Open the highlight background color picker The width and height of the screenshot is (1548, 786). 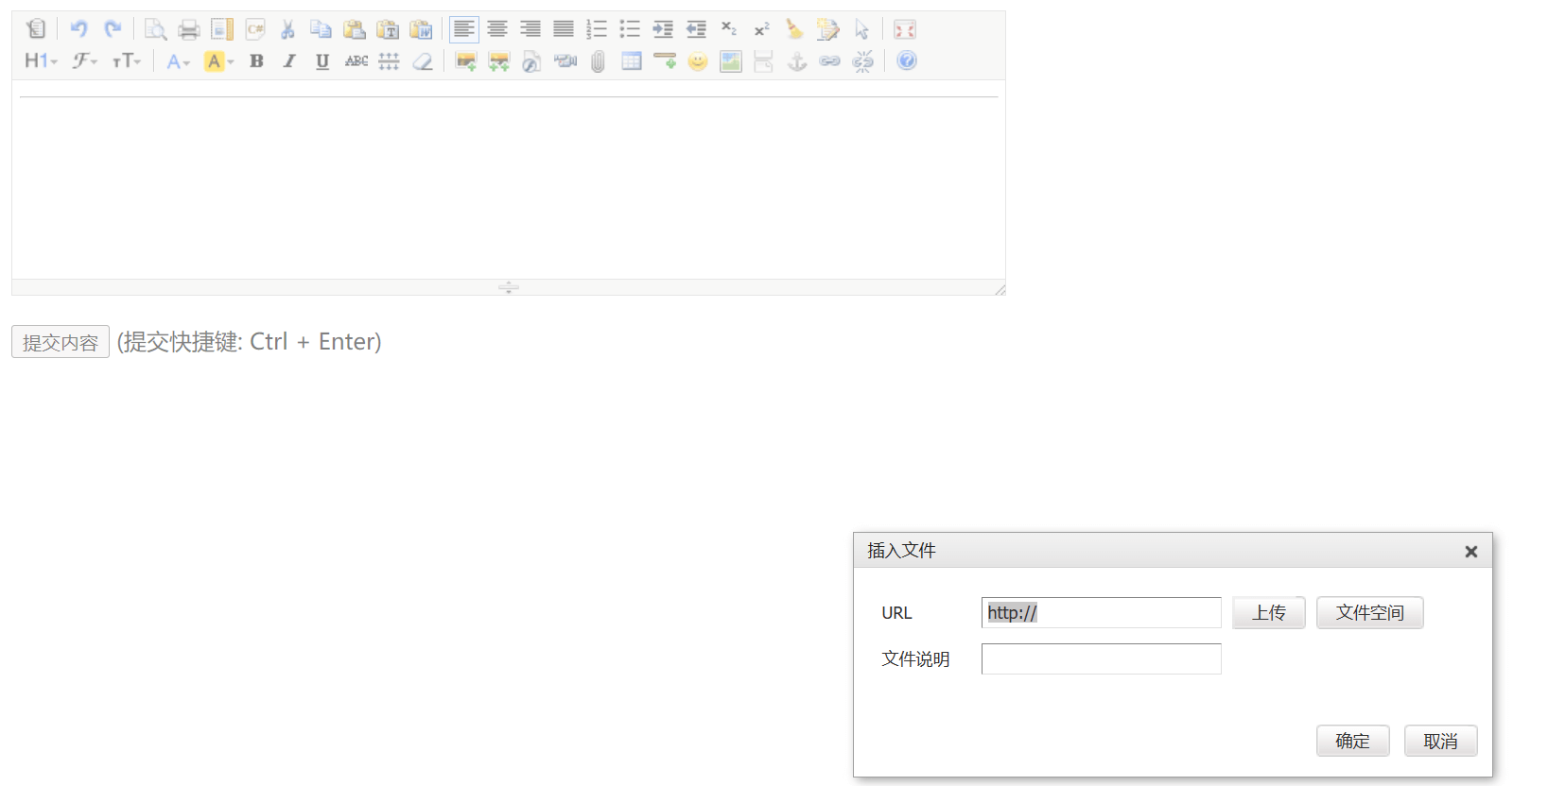[x=219, y=60]
